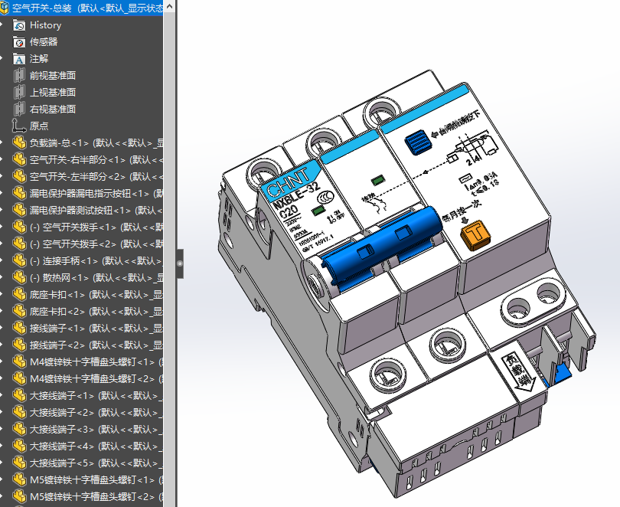Click the History folder icon

[19, 25]
